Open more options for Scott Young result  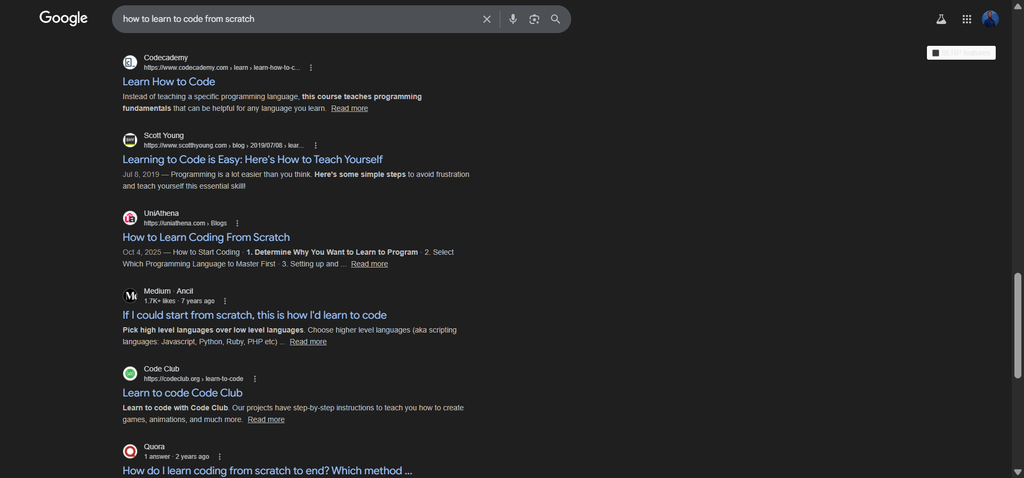coord(316,145)
